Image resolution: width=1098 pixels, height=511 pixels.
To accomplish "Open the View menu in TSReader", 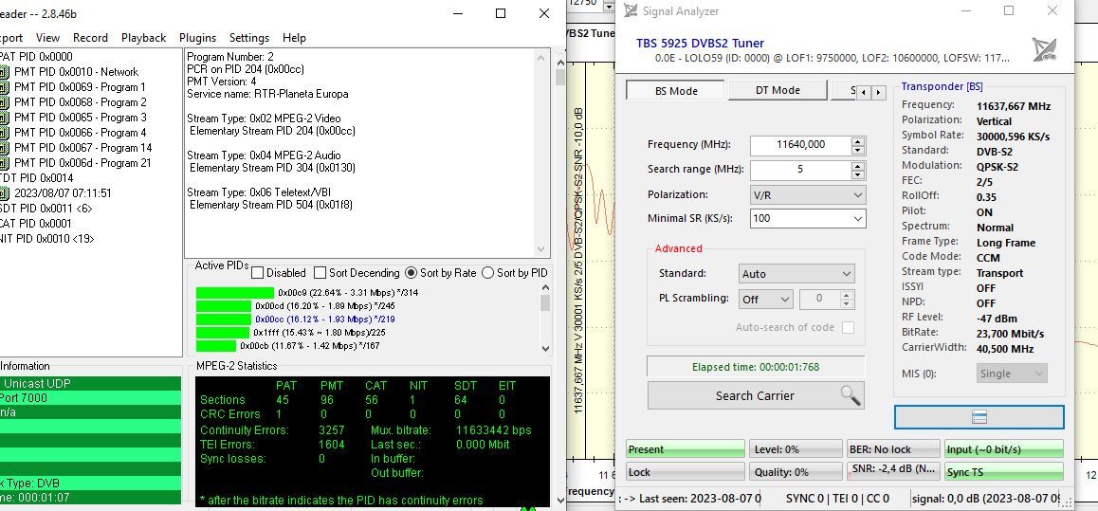I will point(47,38).
